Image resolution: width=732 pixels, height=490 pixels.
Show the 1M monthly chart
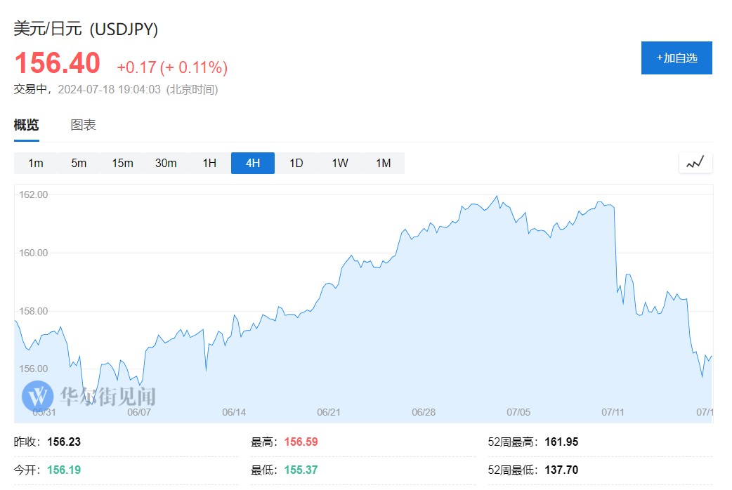click(383, 164)
